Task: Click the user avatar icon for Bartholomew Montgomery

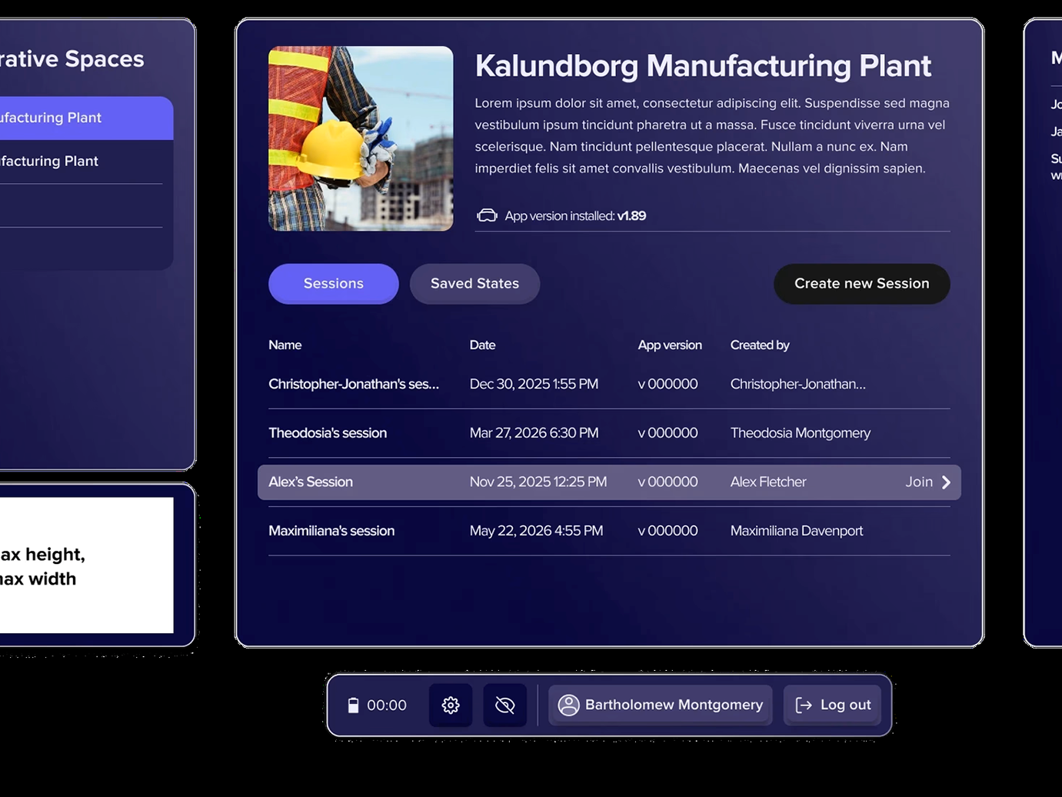Action: (568, 705)
